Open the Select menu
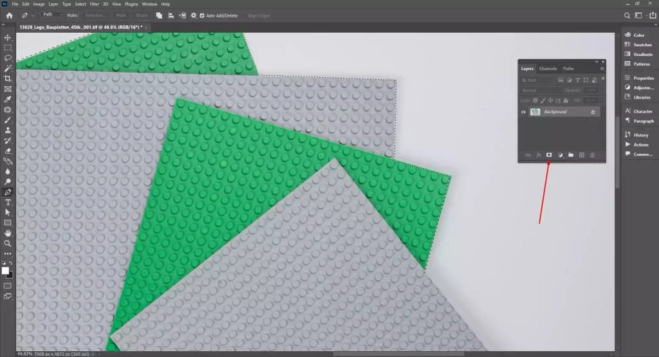The width and height of the screenshot is (659, 357). coord(80,5)
